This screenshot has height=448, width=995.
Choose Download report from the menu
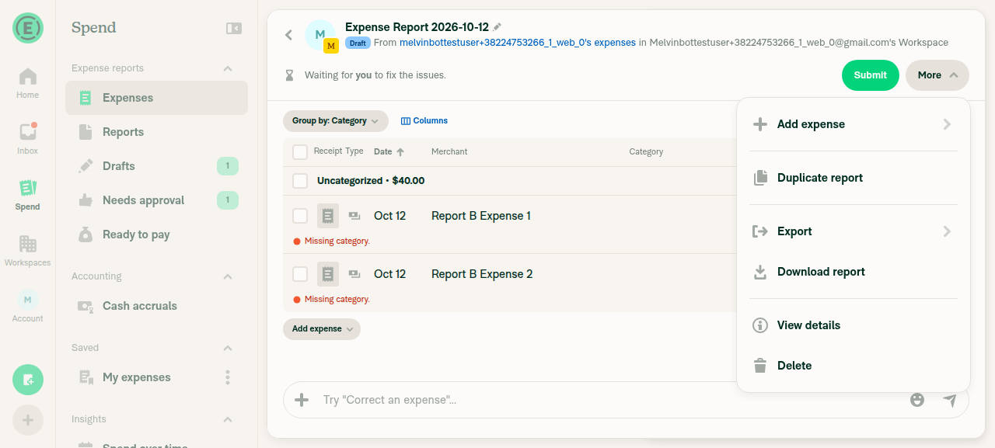854,272
